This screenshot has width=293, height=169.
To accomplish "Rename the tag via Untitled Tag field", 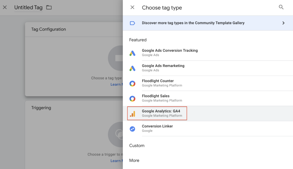I will click(x=28, y=8).
